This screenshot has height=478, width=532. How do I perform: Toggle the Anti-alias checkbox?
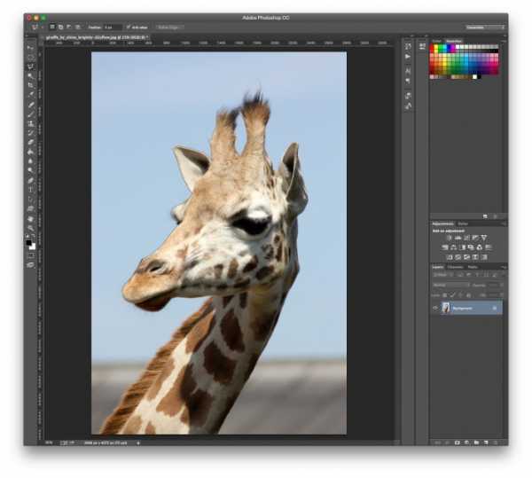129,27
